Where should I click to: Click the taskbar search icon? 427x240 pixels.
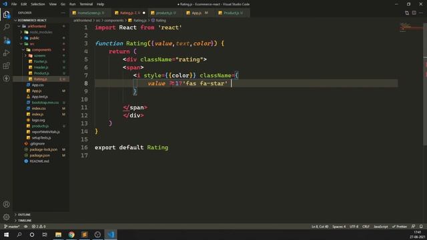point(19,235)
